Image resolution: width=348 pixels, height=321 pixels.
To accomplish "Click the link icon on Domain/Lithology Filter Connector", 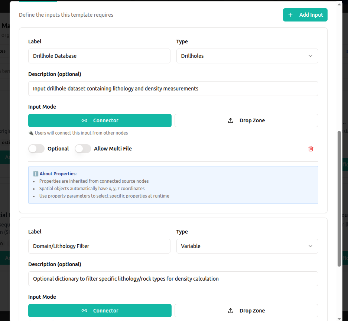I will (85, 311).
